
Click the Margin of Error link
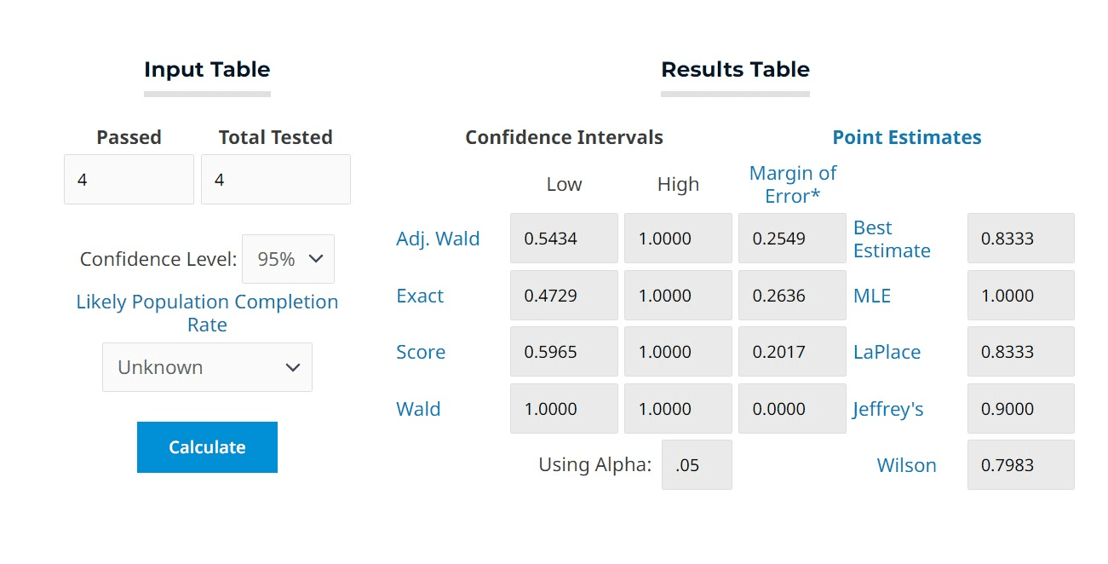coord(792,184)
